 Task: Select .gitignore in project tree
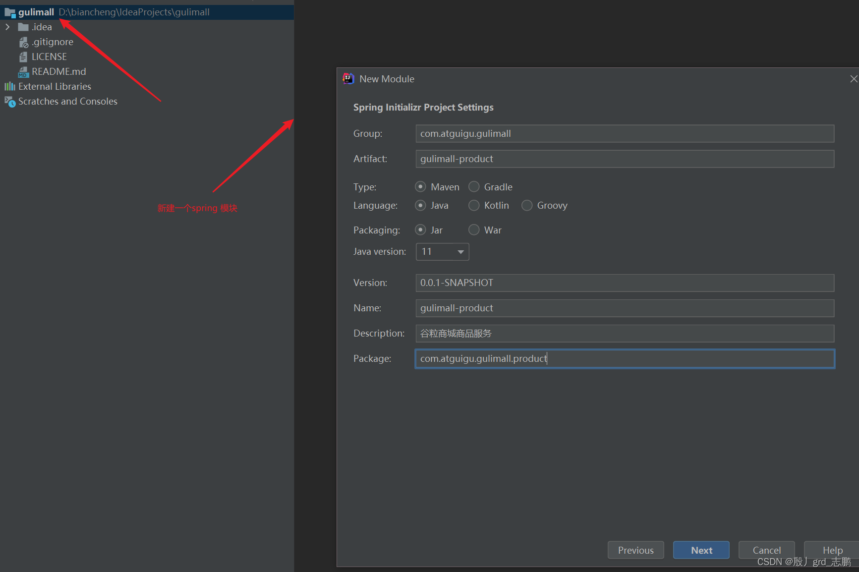click(53, 42)
